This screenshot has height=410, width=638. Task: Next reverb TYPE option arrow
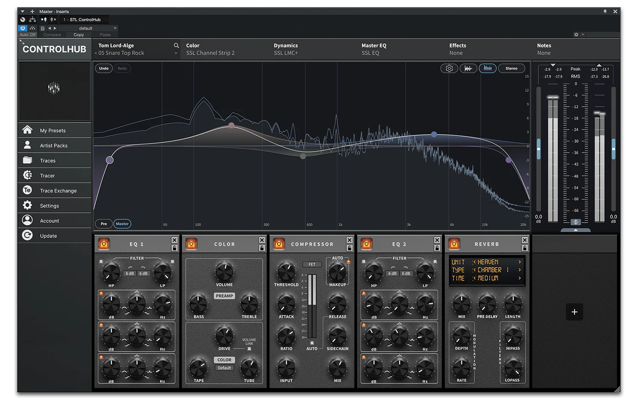520,270
